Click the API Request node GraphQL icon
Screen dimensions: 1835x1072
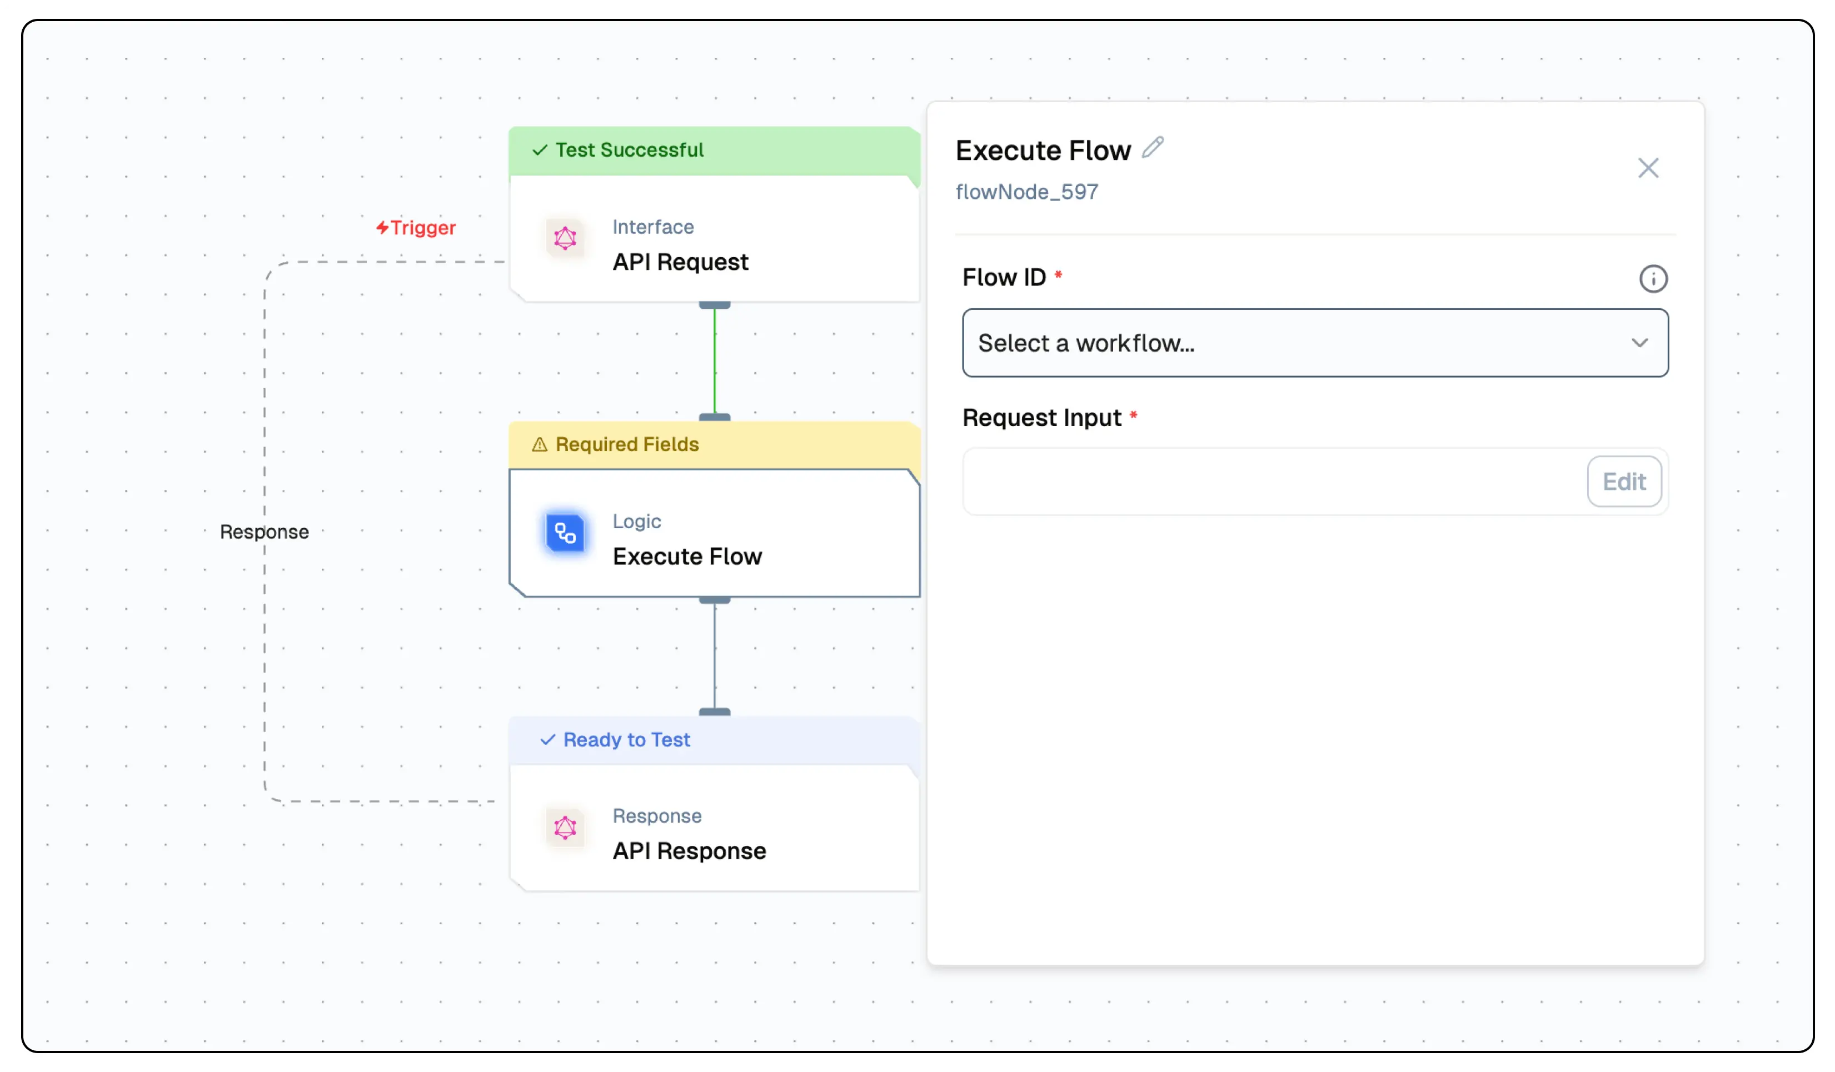565,238
